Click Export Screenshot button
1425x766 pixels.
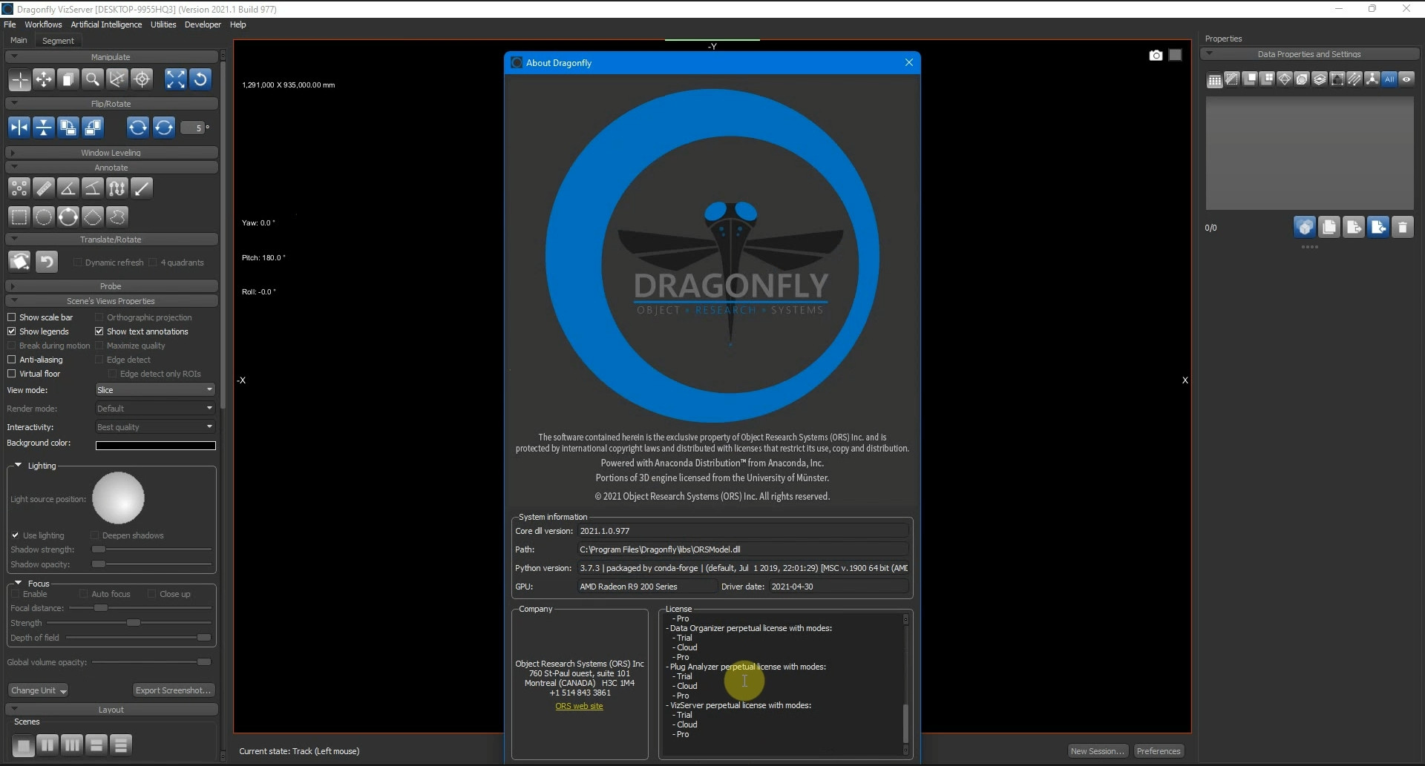(x=174, y=690)
